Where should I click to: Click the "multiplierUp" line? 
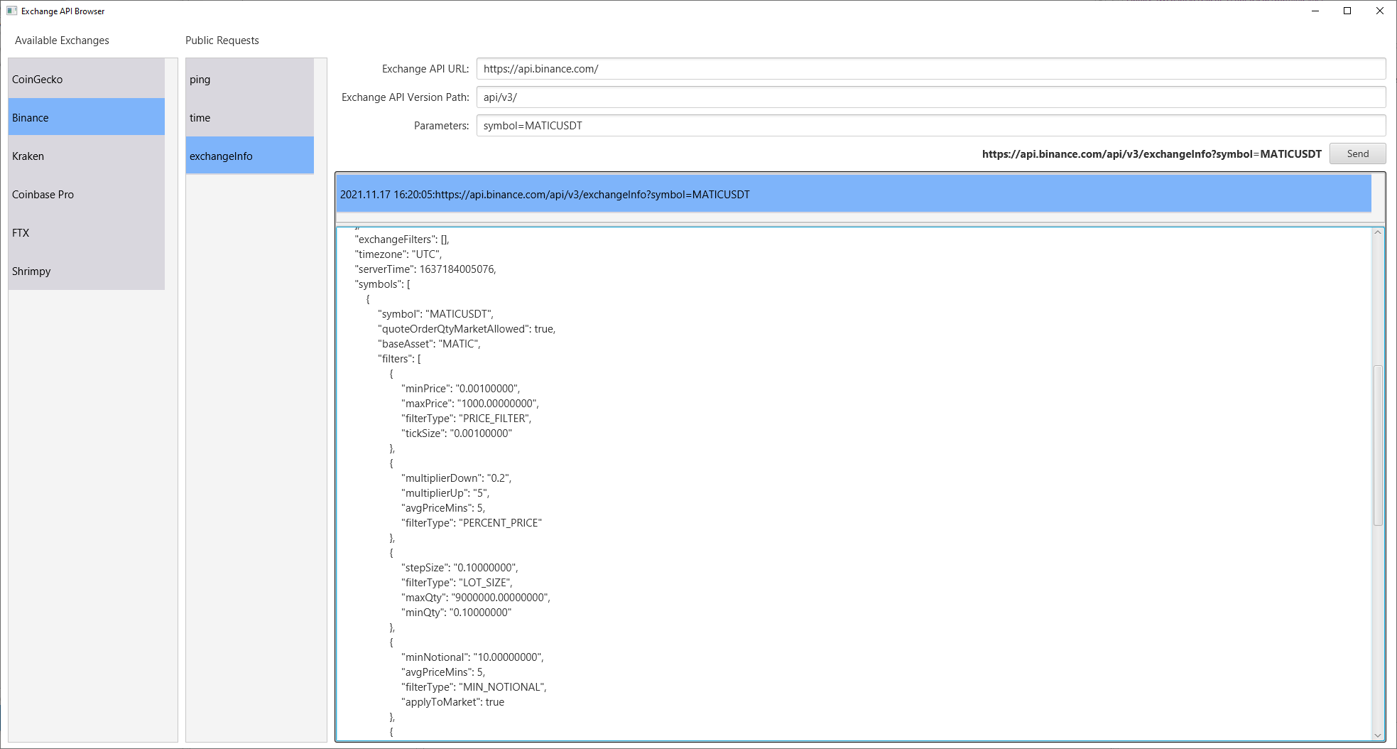point(445,493)
